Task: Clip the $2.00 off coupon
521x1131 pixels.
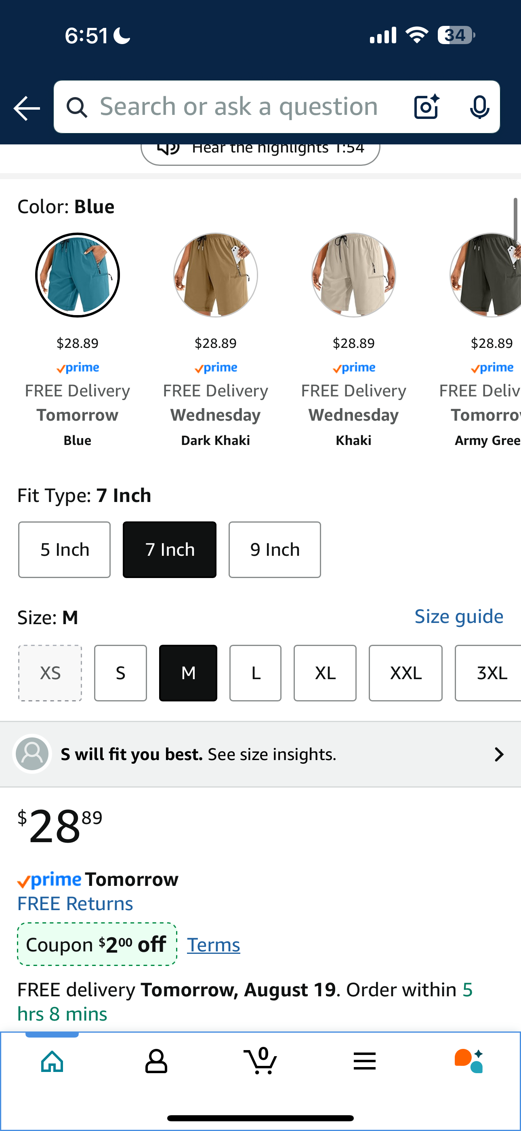Action: 97,945
